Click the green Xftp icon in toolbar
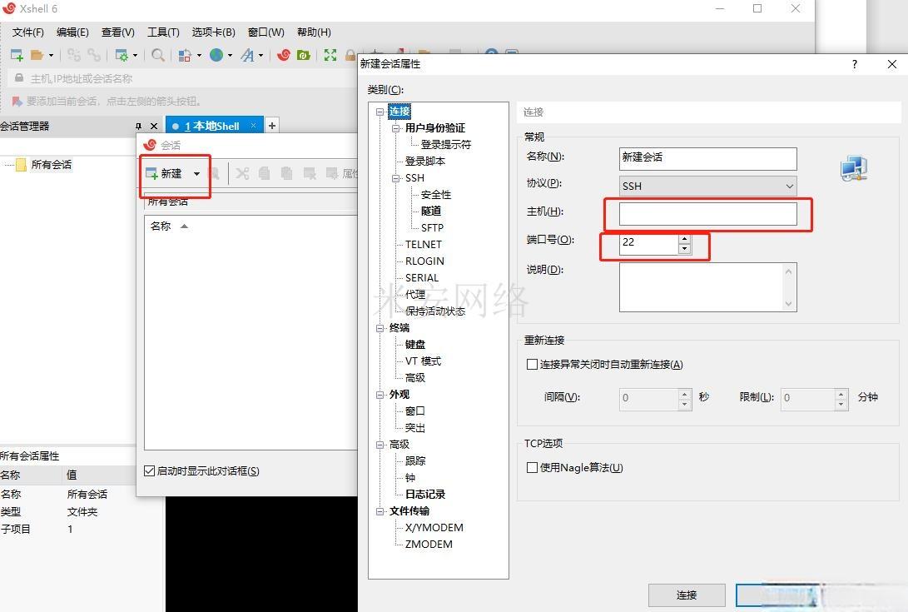Screen dimensions: 908x612 304,55
